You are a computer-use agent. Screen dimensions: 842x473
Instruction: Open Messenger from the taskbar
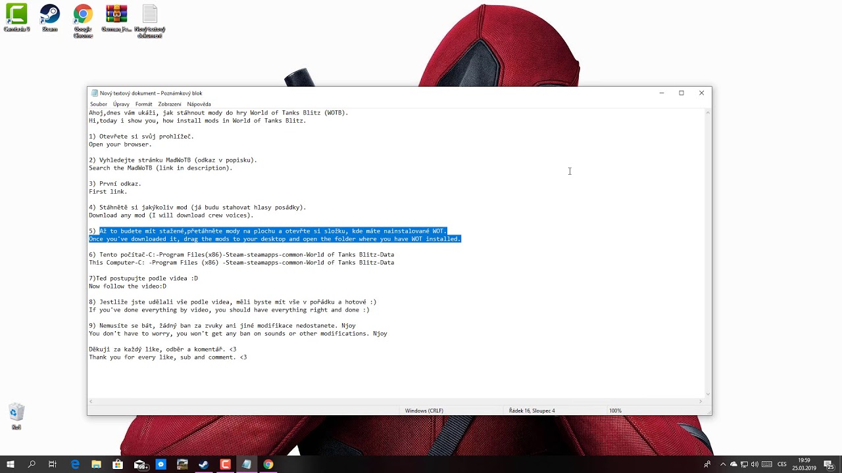coord(161,464)
